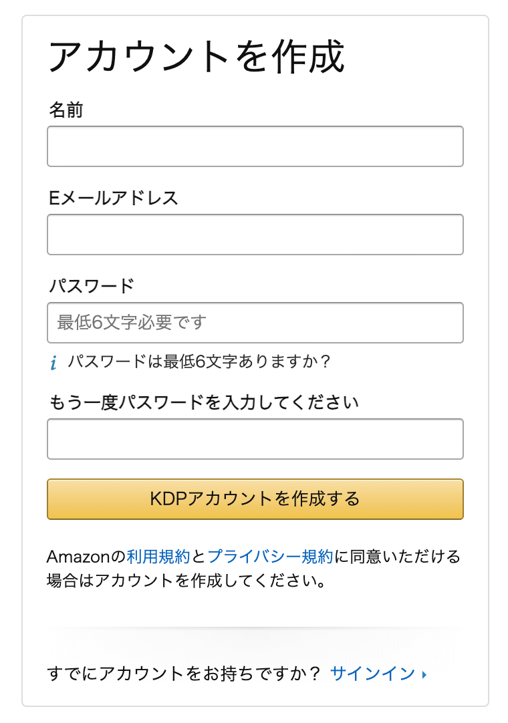
Task: Open the プライバシー規約 link
Action: point(271,557)
